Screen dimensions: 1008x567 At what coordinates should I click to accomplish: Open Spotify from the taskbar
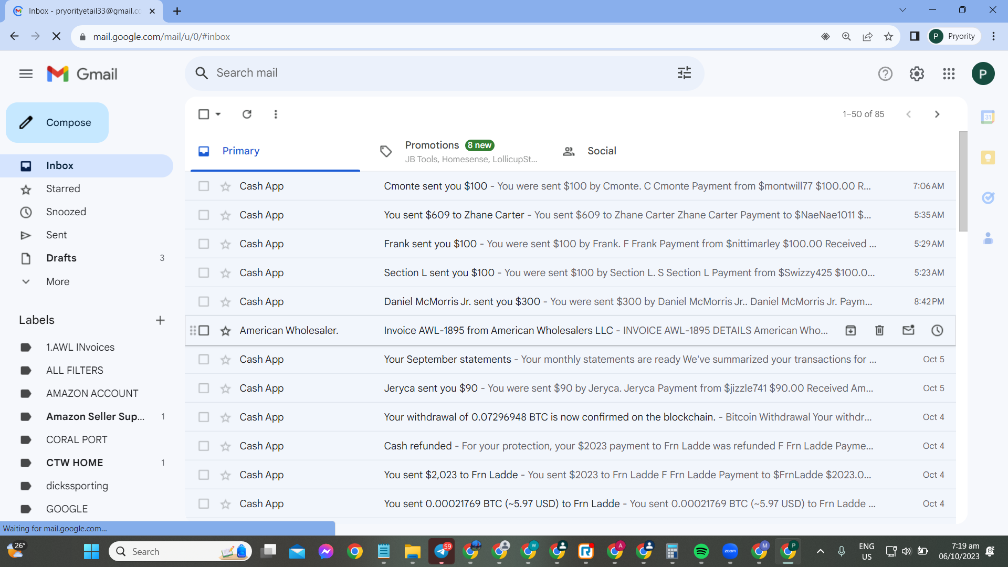701,551
